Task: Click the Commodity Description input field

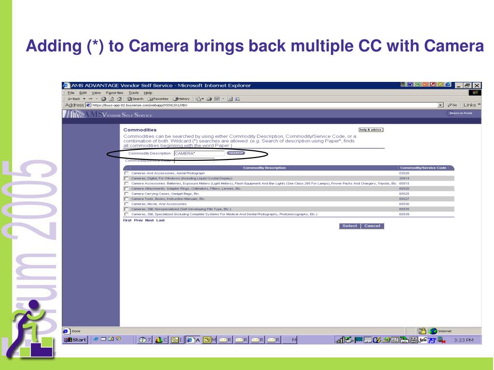Action: point(199,154)
